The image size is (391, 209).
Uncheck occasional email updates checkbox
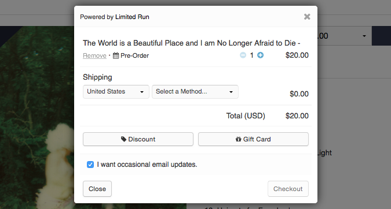(x=90, y=165)
